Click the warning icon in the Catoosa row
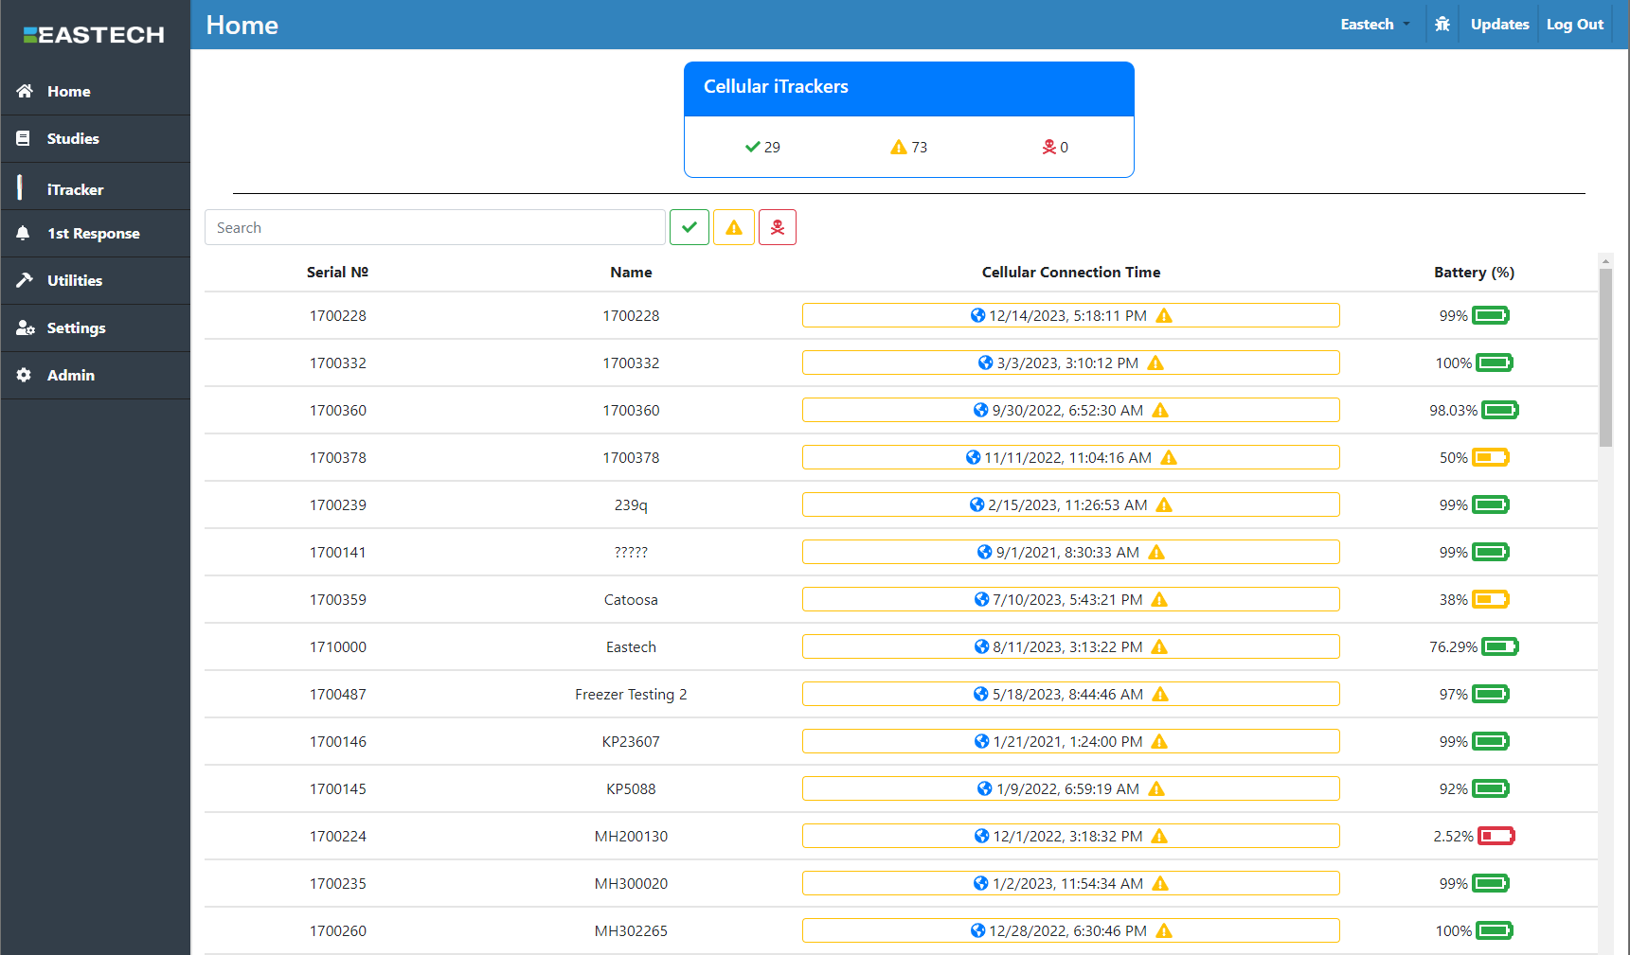 [1159, 600]
